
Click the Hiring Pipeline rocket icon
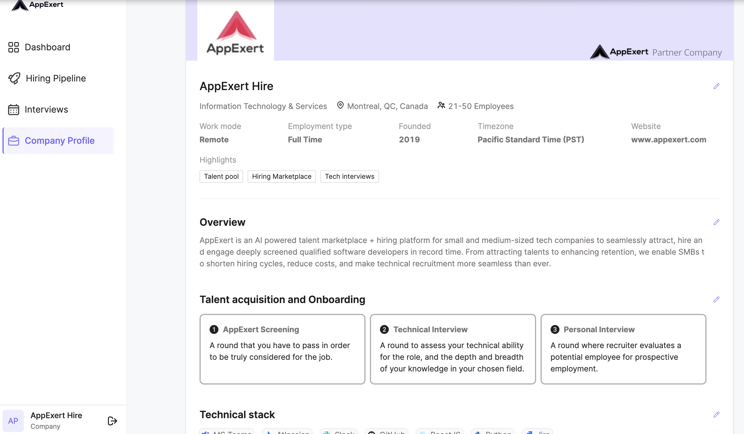point(14,78)
